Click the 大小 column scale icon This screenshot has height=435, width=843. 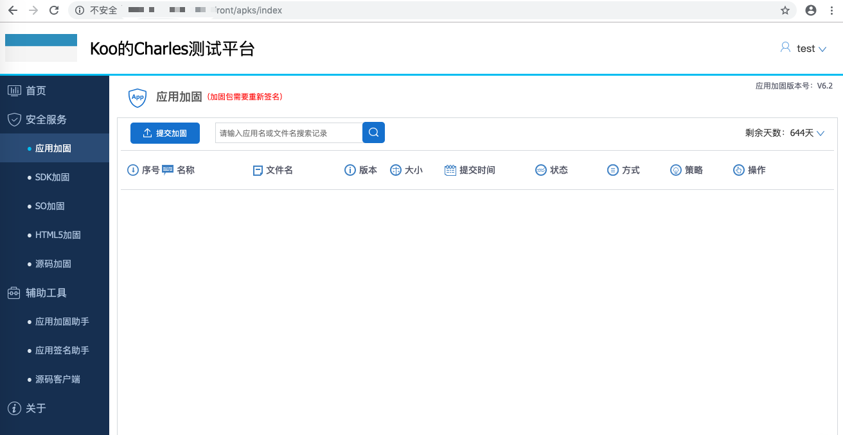[396, 170]
